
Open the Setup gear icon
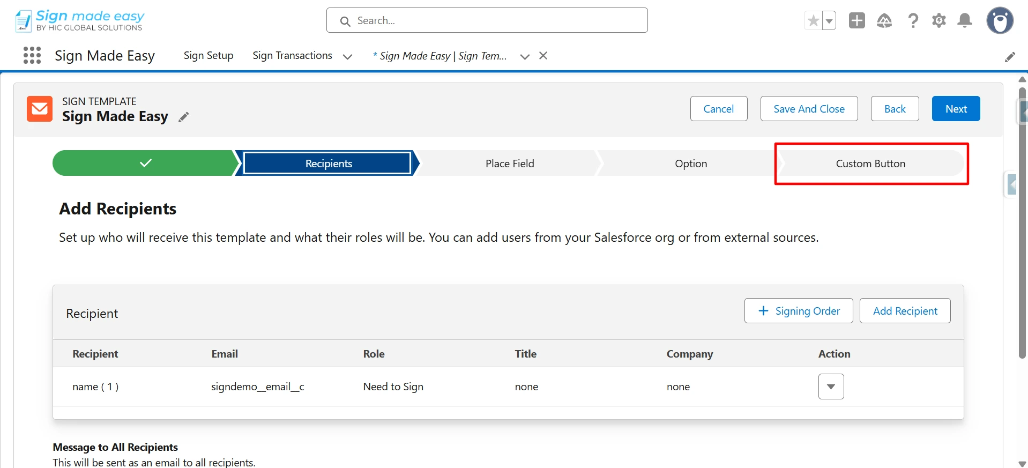(938, 20)
